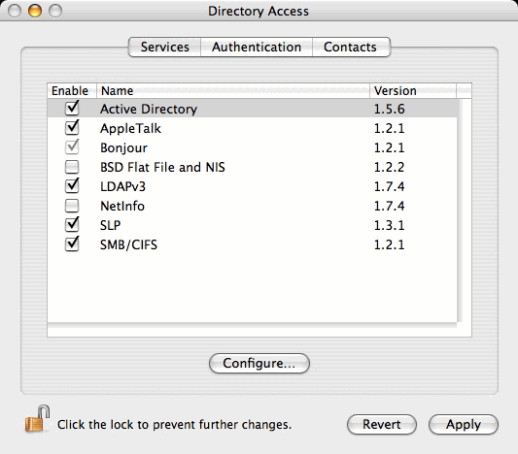Apply the directory access changes
This screenshot has width=518, height=454.
[464, 424]
